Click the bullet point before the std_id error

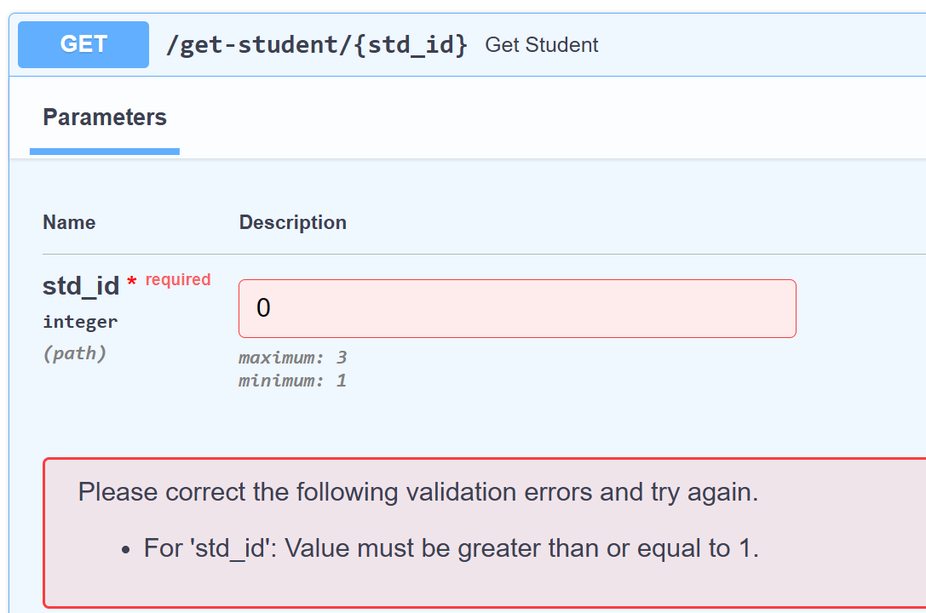tap(126, 551)
